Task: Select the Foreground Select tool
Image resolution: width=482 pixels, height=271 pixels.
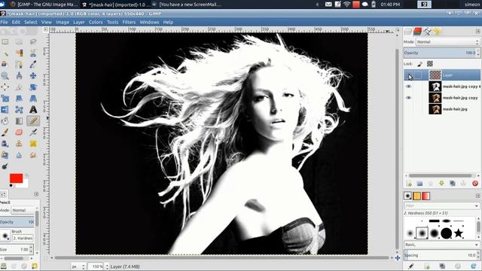Action: tap(5, 64)
